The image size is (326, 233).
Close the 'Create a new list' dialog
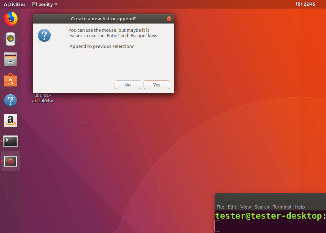[169, 19]
